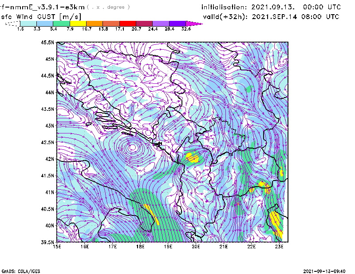The height and width of the screenshot is (274, 355).
Task: Click the legend value 28.4
Action: pos(170,29)
